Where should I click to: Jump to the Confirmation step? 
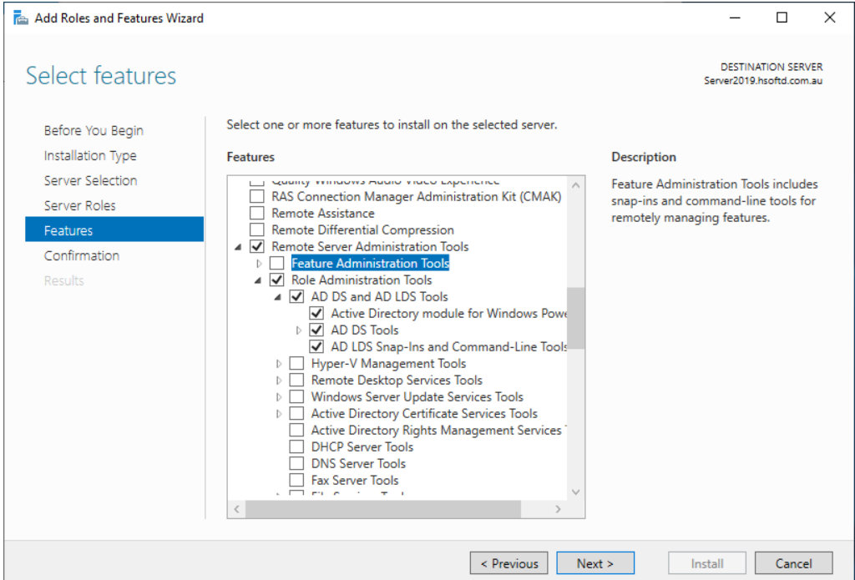(82, 255)
